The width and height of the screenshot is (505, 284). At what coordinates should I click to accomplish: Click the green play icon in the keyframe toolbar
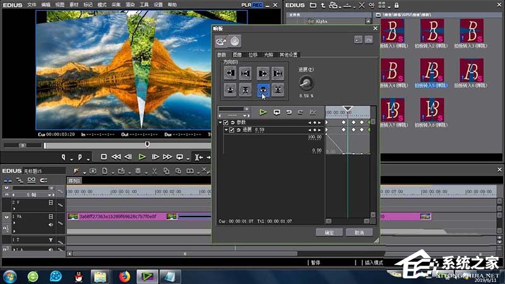(x=263, y=112)
